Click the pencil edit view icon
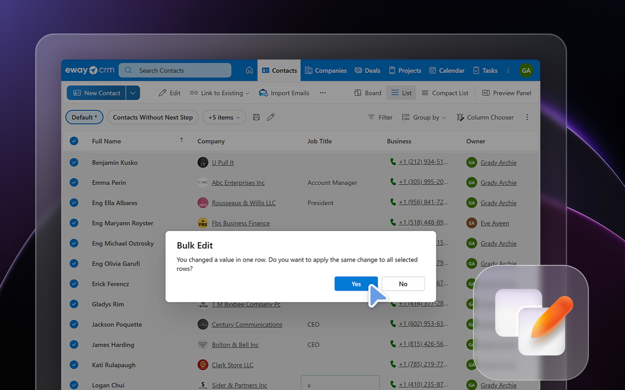Image resolution: width=625 pixels, height=390 pixels. 271,117
